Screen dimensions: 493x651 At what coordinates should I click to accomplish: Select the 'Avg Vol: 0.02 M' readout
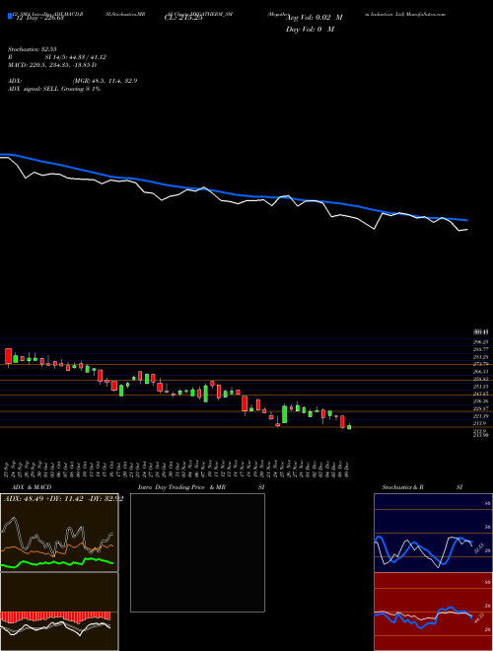[x=314, y=18]
